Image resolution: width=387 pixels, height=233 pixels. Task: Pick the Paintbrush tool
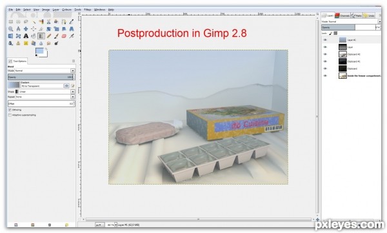pyautogui.click(x=56, y=36)
